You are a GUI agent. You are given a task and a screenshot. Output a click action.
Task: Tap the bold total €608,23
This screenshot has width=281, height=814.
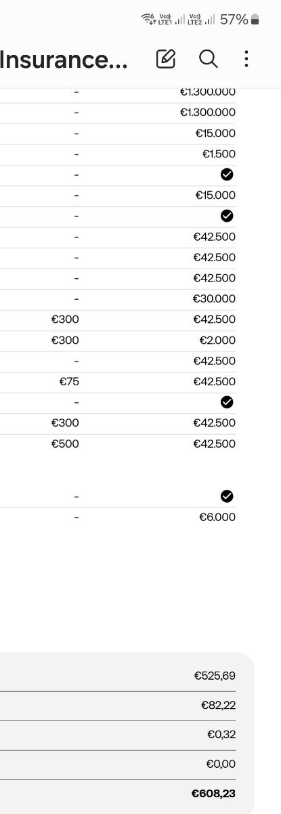click(x=213, y=793)
